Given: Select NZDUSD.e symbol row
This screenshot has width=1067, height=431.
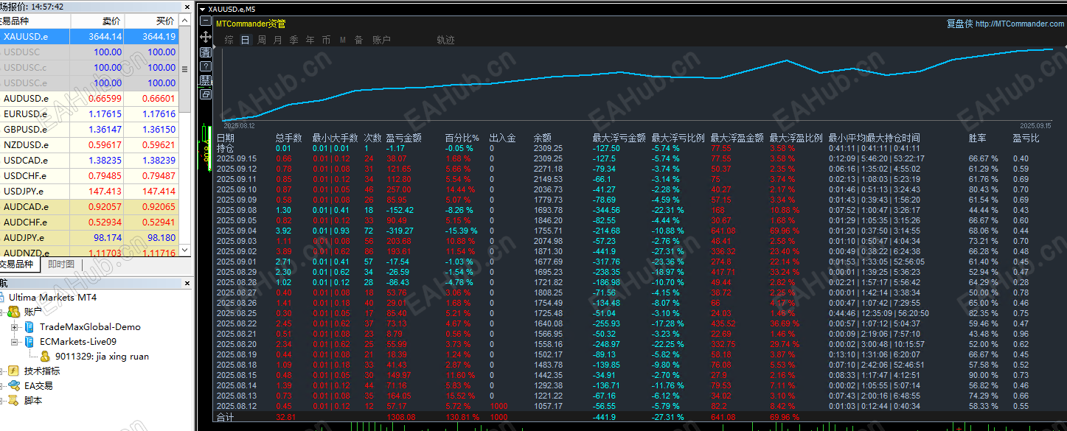Looking at the screenshot, I should point(89,144).
